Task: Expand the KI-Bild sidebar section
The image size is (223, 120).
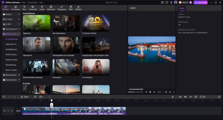Action: coord(11,24)
